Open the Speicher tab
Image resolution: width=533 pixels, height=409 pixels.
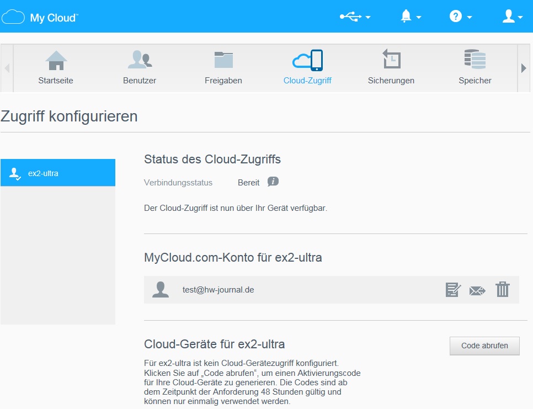(x=475, y=68)
